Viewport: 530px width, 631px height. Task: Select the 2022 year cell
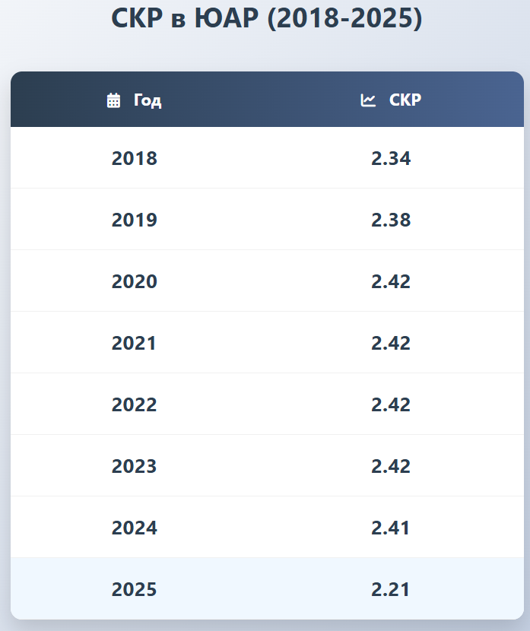[x=135, y=404]
